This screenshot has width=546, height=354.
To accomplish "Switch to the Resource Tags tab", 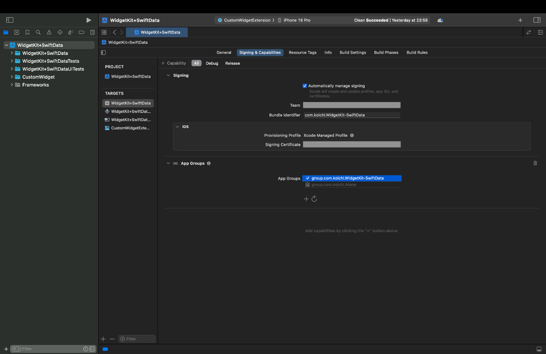I will point(303,53).
